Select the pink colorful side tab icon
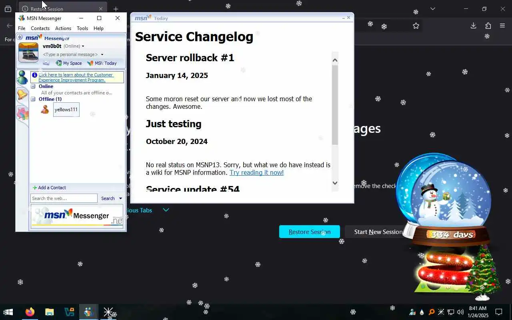 22,113
